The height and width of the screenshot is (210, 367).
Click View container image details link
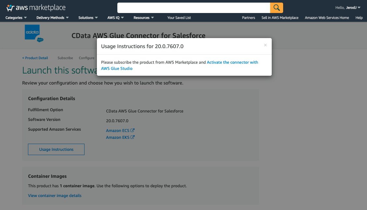55,195
